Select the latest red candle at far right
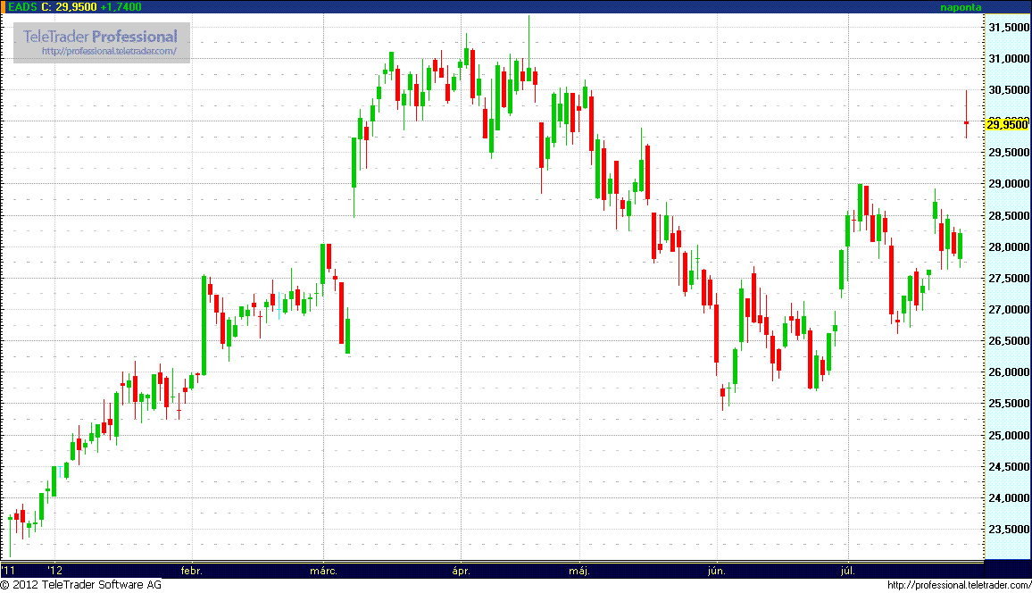The image size is (1032, 593). 966,122
